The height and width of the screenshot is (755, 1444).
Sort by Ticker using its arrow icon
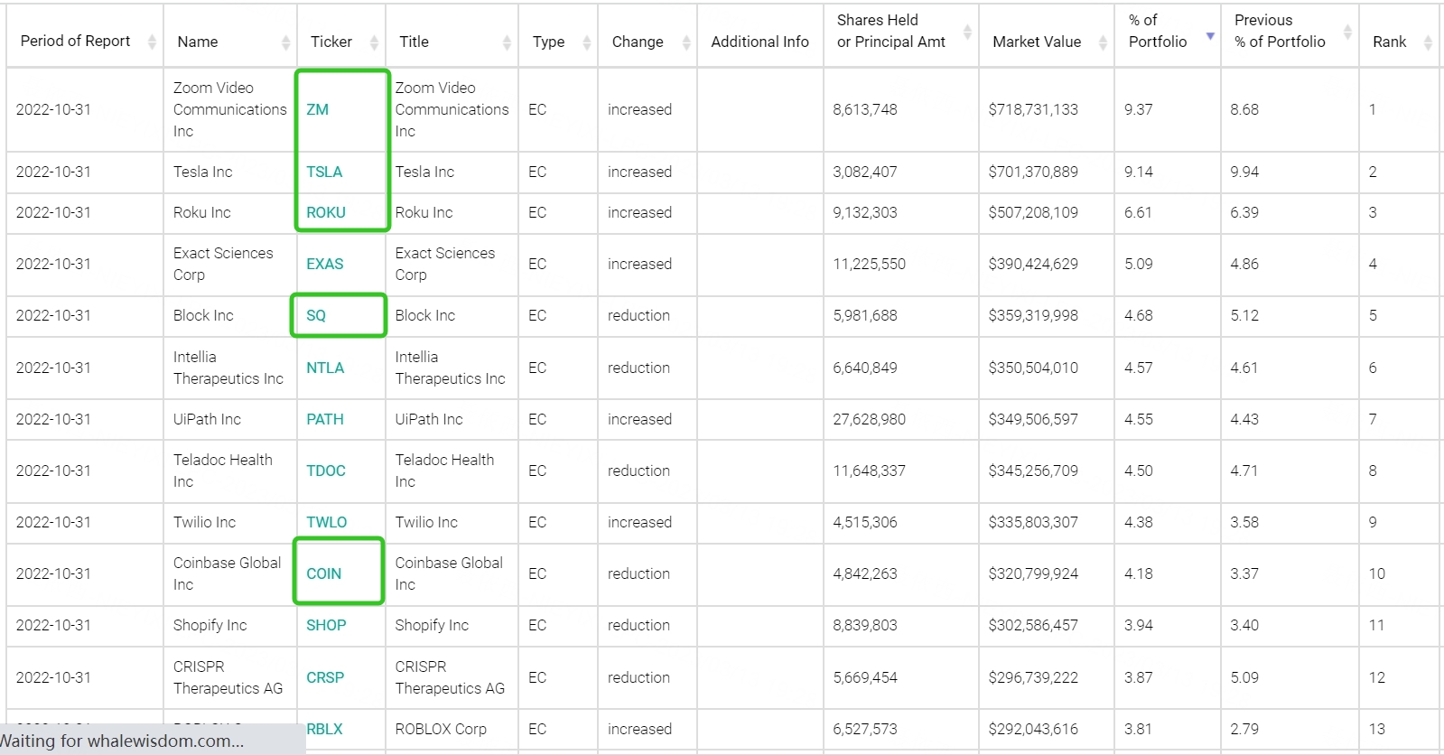(374, 42)
